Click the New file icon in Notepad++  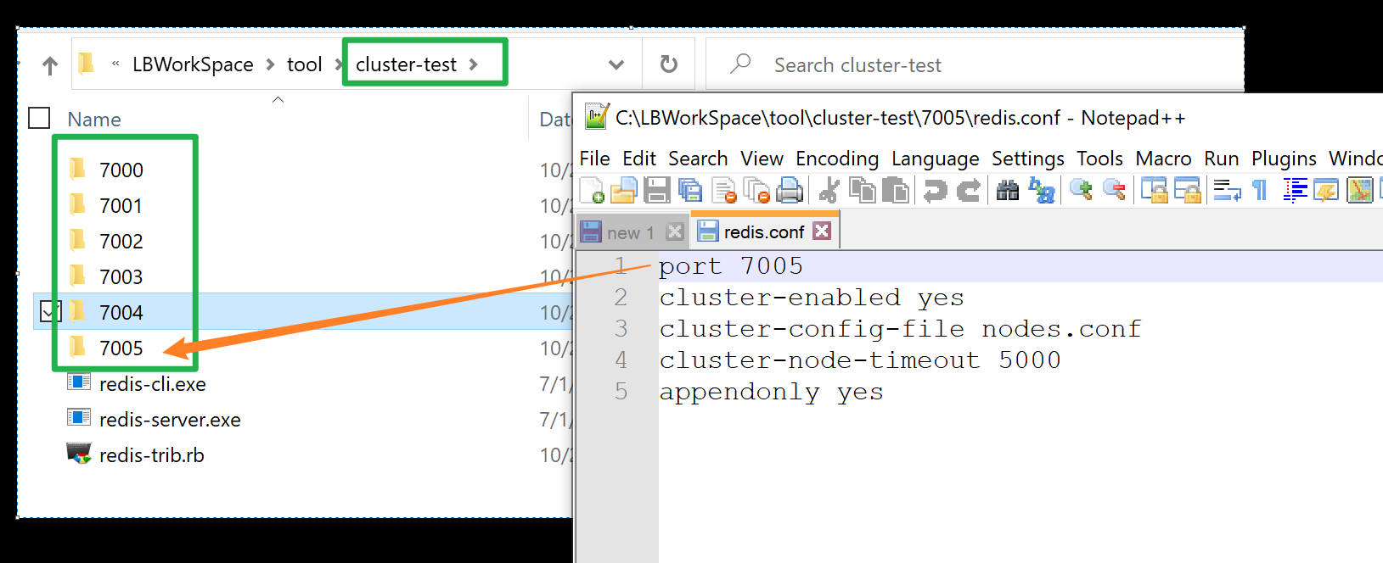point(592,191)
